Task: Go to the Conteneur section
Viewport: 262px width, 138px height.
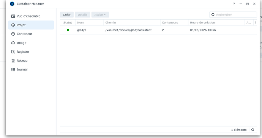Action: click(x=31, y=34)
